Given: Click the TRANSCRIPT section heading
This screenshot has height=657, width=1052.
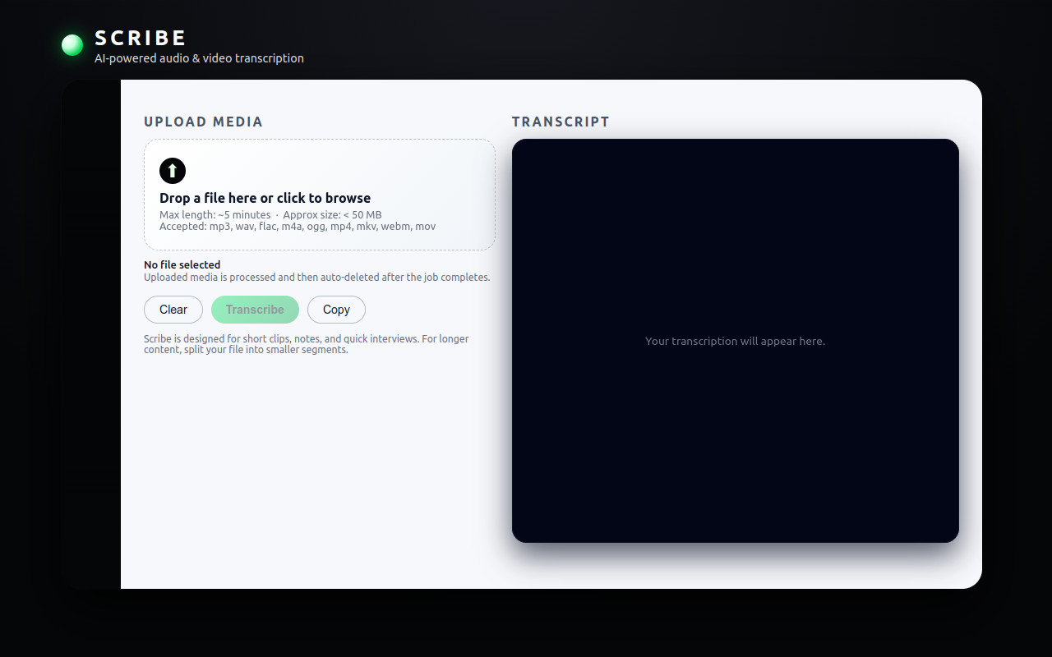Looking at the screenshot, I should click(561, 122).
